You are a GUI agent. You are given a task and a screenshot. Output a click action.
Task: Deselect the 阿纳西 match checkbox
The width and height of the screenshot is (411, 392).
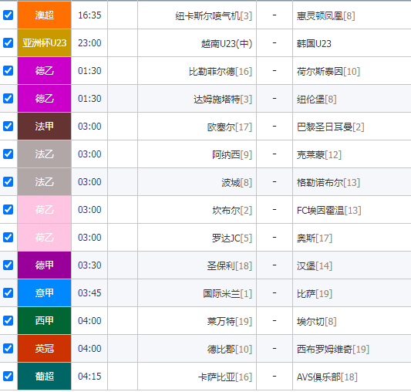point(8,154)
